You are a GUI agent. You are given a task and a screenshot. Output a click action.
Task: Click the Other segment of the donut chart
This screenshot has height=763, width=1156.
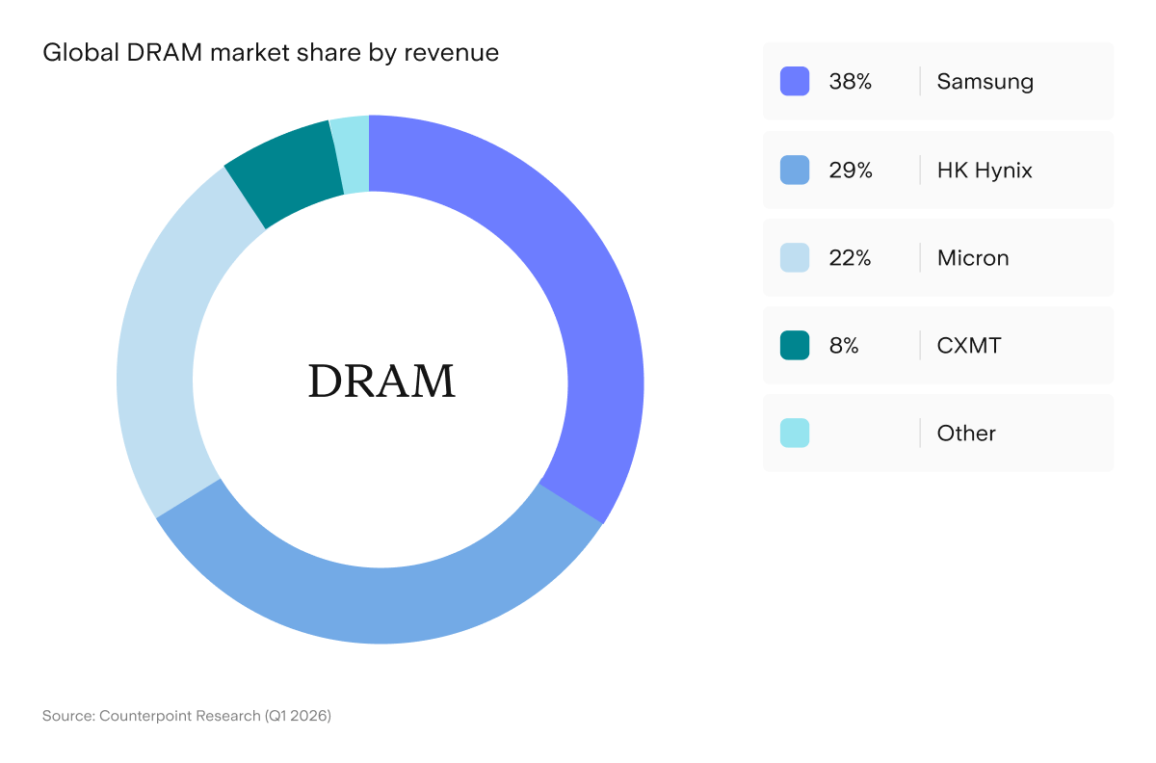pyautogui.click(x=352, y=154)
